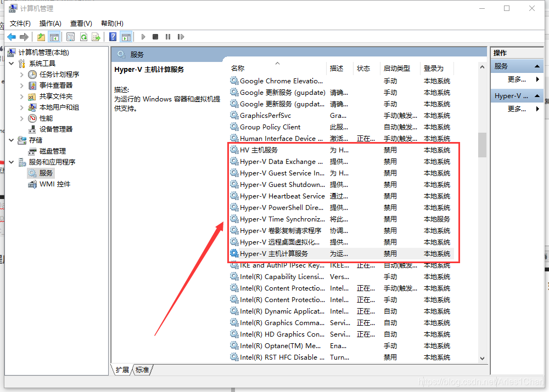Select Human Interface Device service row

[341, 139]
